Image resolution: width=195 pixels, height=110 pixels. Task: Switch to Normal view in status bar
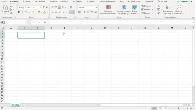pyautogui.click(x=154, y=108)
